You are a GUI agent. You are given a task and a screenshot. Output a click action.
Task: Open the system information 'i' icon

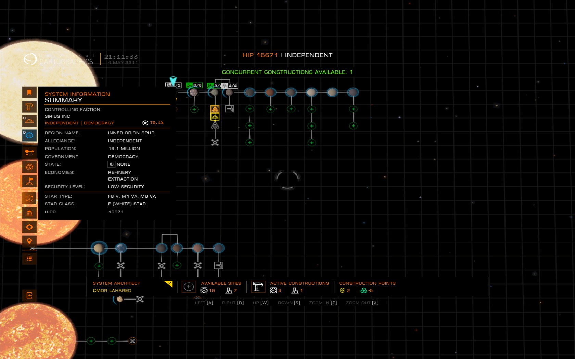(29, 198)
